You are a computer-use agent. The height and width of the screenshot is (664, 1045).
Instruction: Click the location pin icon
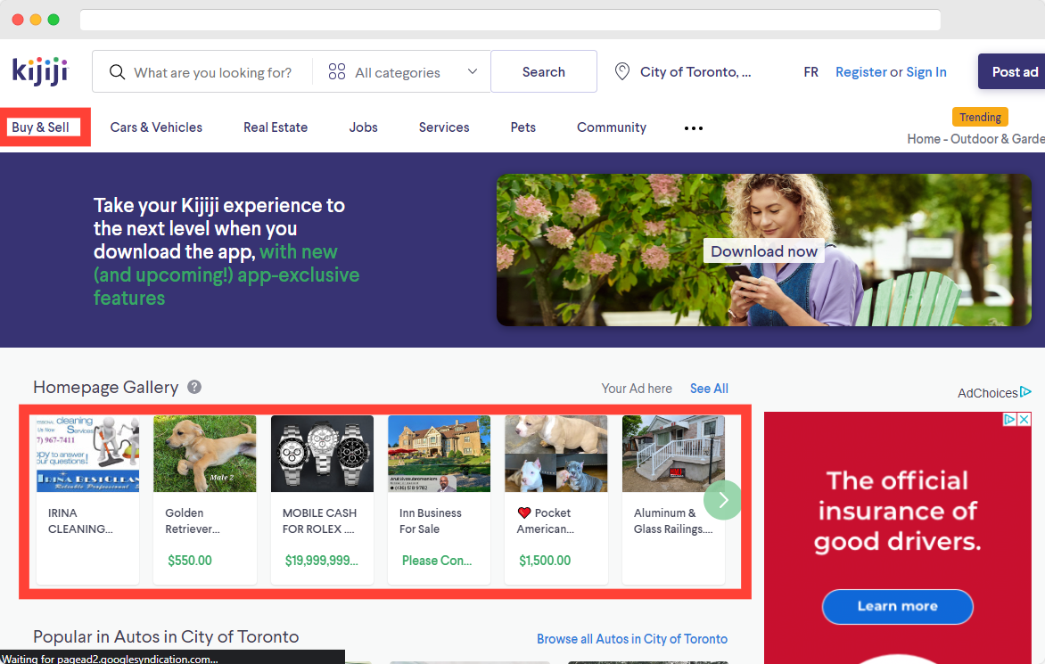(x=622, y=71)
